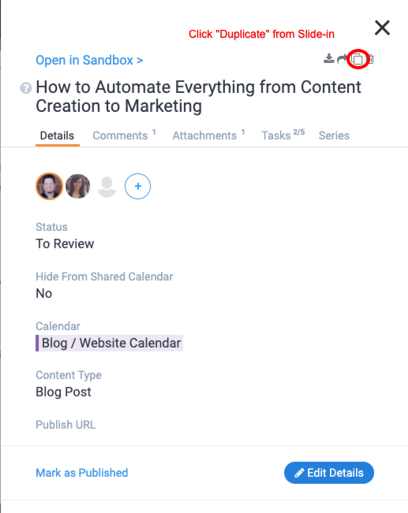This screenshot has width=408, height=513.
Task: Open the Tasks 2/5 tab
Action: 283,135
